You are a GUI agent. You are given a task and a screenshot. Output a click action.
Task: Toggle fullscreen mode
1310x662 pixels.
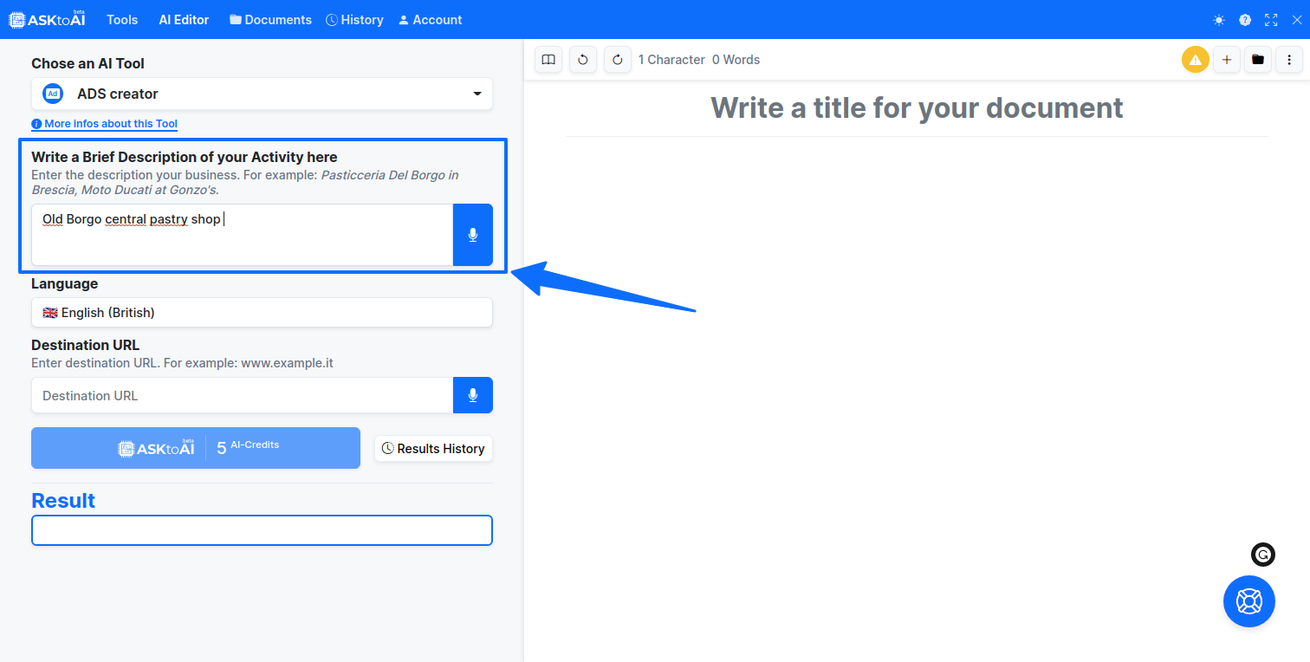click(x=1271, y=19)
